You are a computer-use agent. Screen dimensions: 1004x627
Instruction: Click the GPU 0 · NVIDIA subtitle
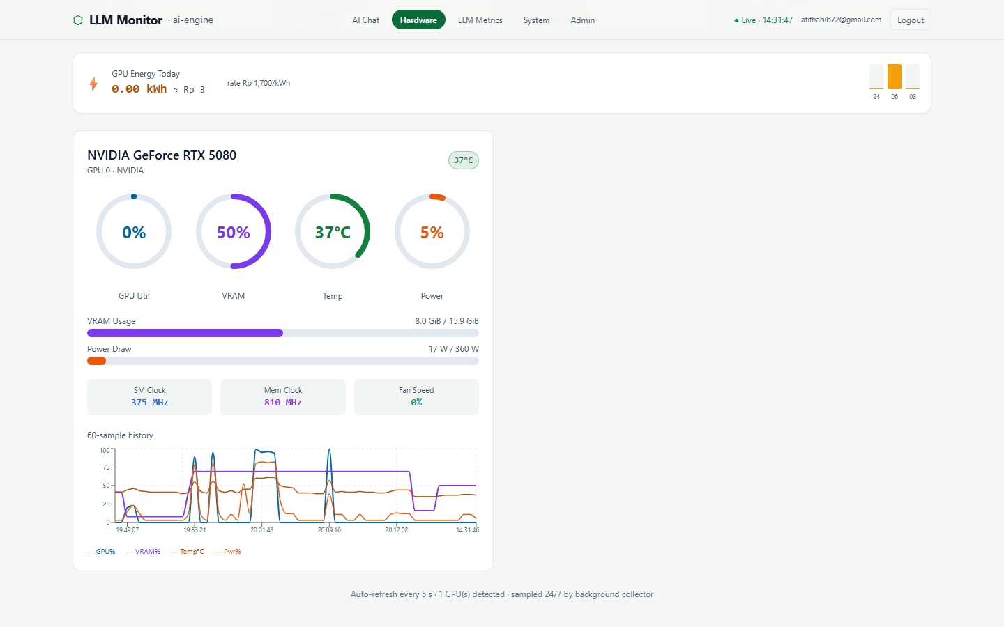[116, 171]
